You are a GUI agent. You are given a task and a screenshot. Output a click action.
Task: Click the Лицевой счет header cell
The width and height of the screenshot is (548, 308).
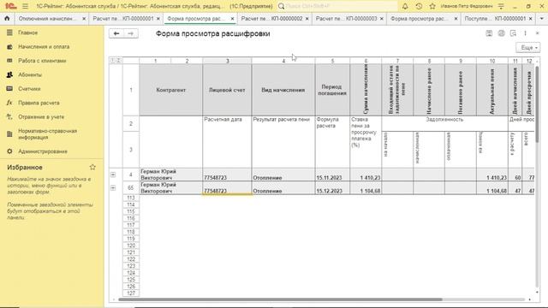click(x=227, y=90)
